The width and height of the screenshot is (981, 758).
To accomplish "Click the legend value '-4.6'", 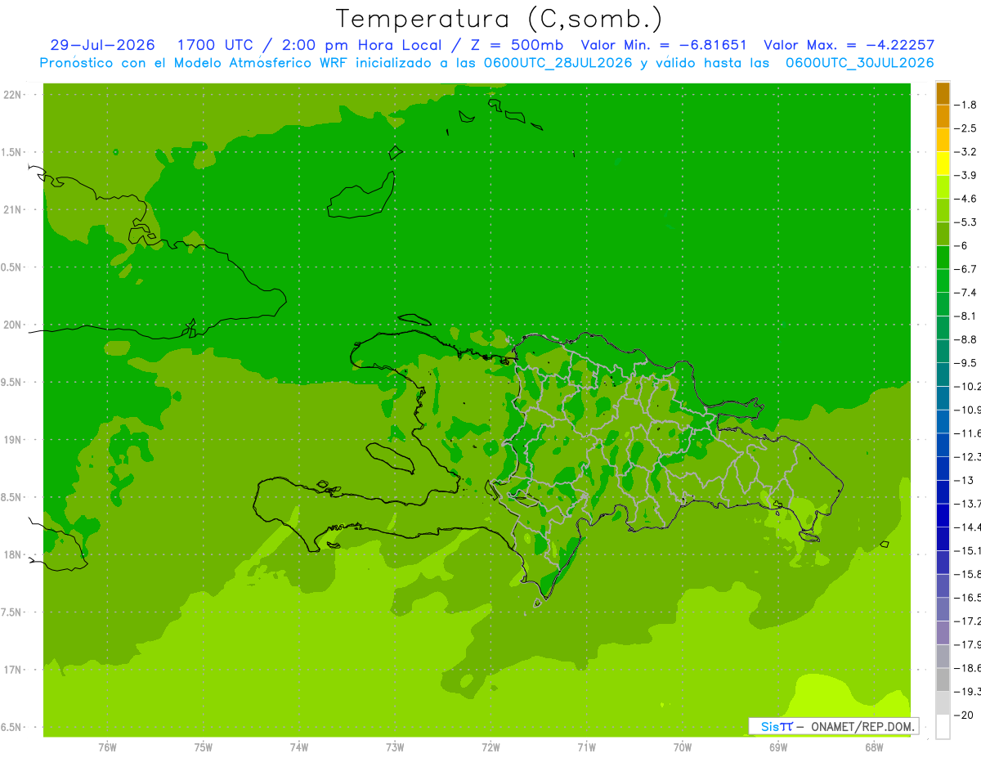I will pos(966,199).
